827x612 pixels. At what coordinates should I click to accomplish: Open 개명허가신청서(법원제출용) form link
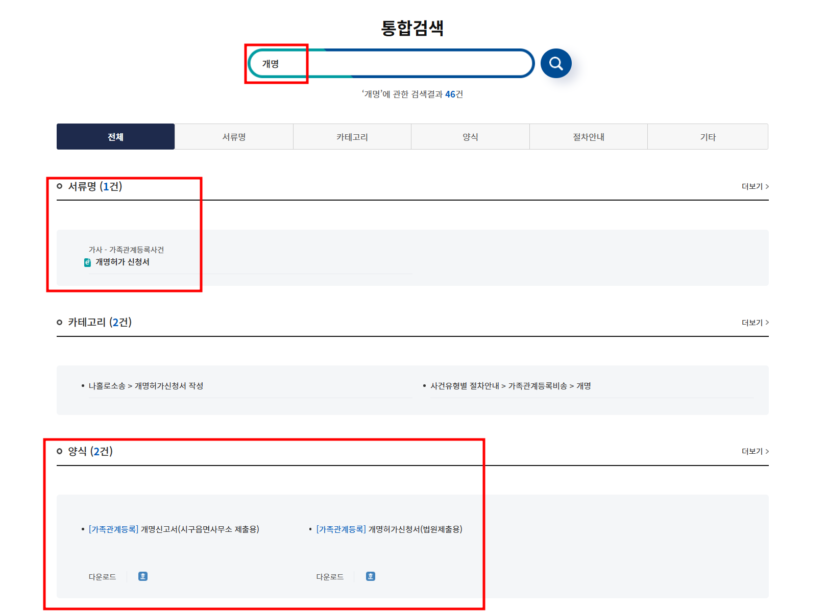[x=390, y=529]
